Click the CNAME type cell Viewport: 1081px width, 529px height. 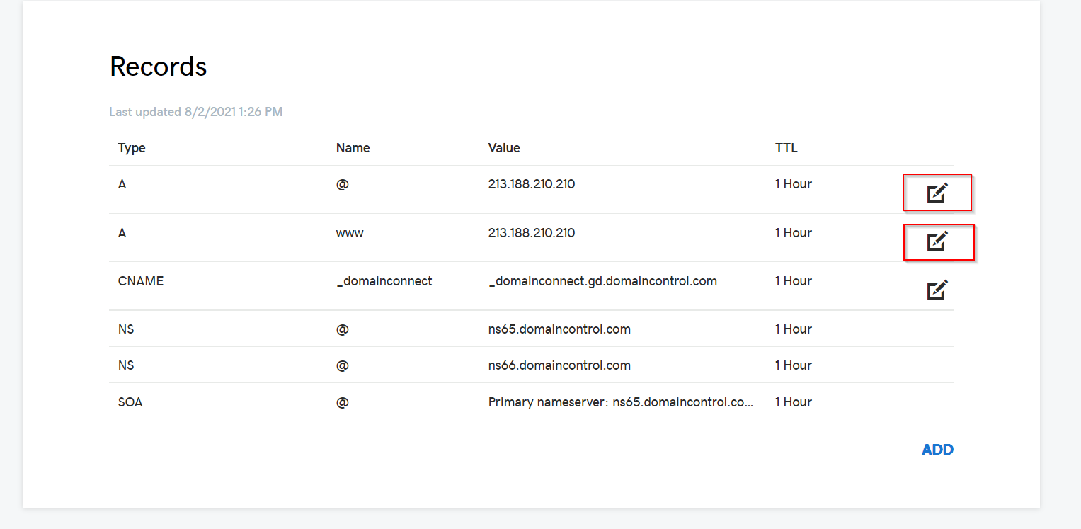pyautogui.click(x=141, y=281)
